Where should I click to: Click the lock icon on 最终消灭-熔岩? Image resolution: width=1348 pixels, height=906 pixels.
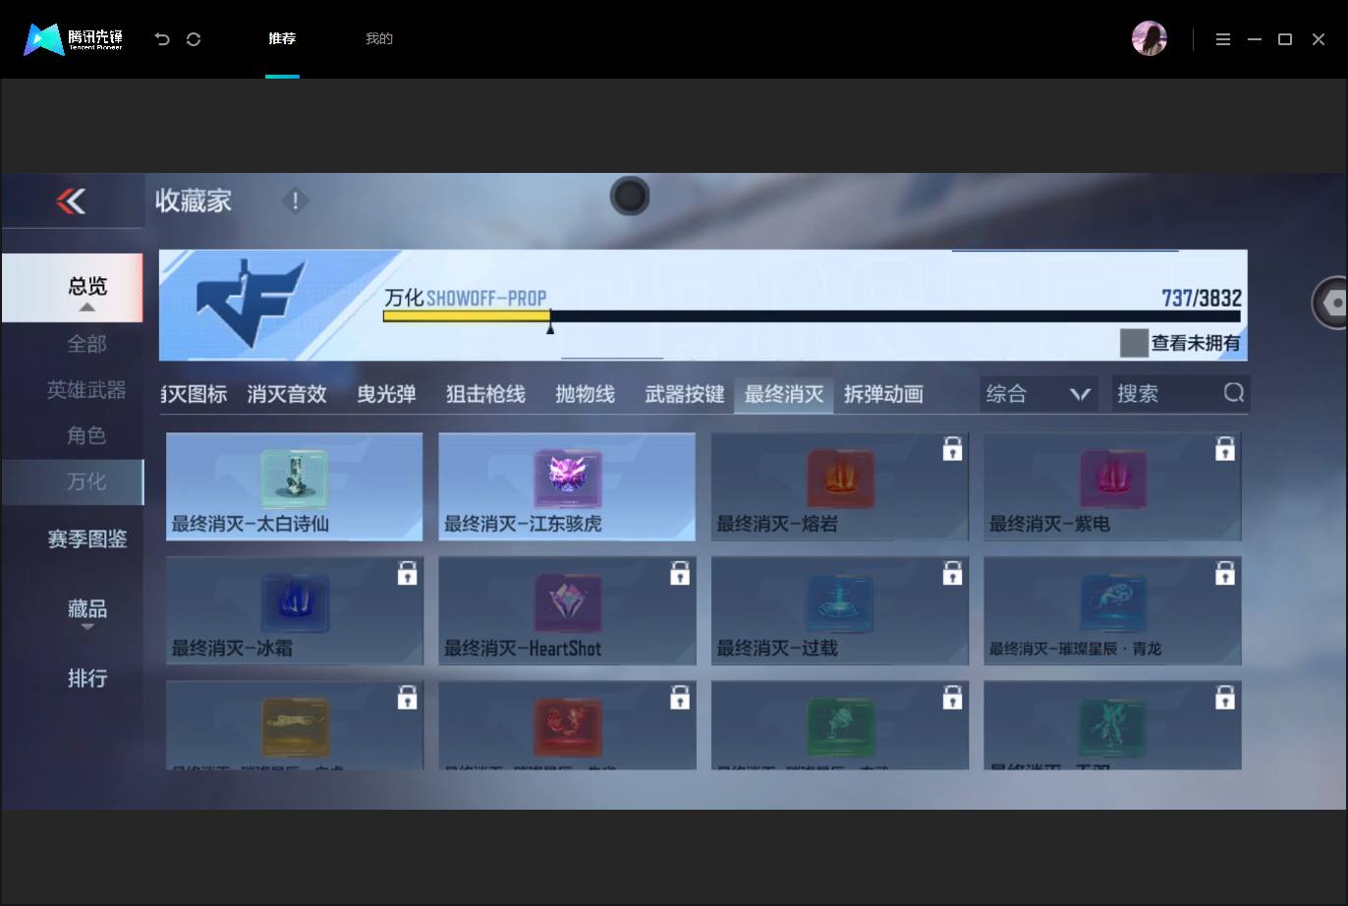click(x=952, y=450)
